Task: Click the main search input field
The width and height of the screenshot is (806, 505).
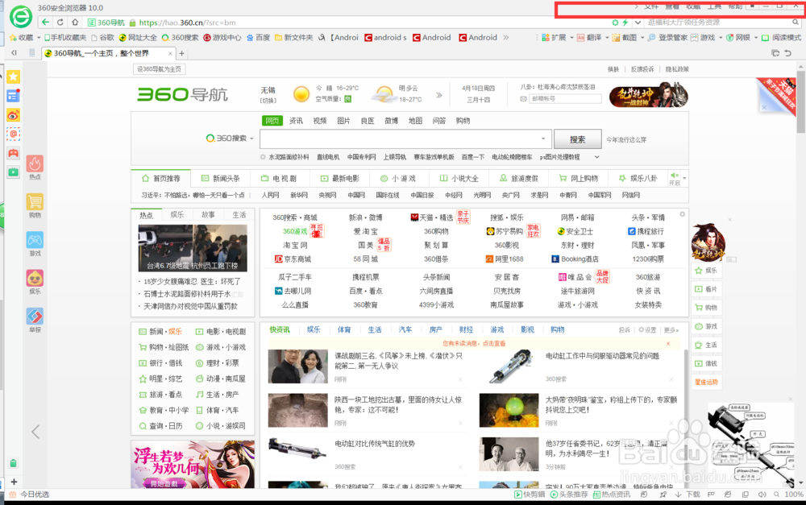Action: coord(406,139)
